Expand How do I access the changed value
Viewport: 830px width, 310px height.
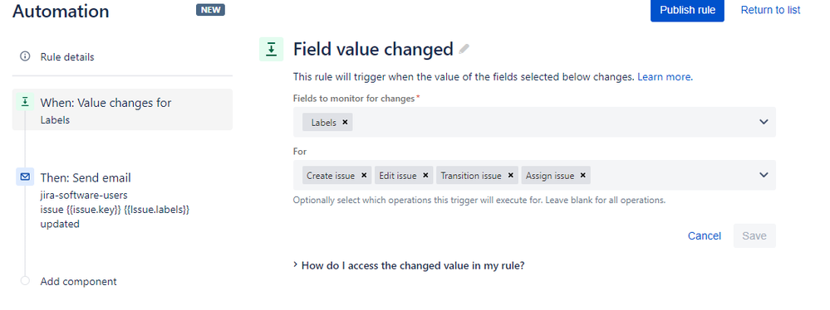point(409,265)
